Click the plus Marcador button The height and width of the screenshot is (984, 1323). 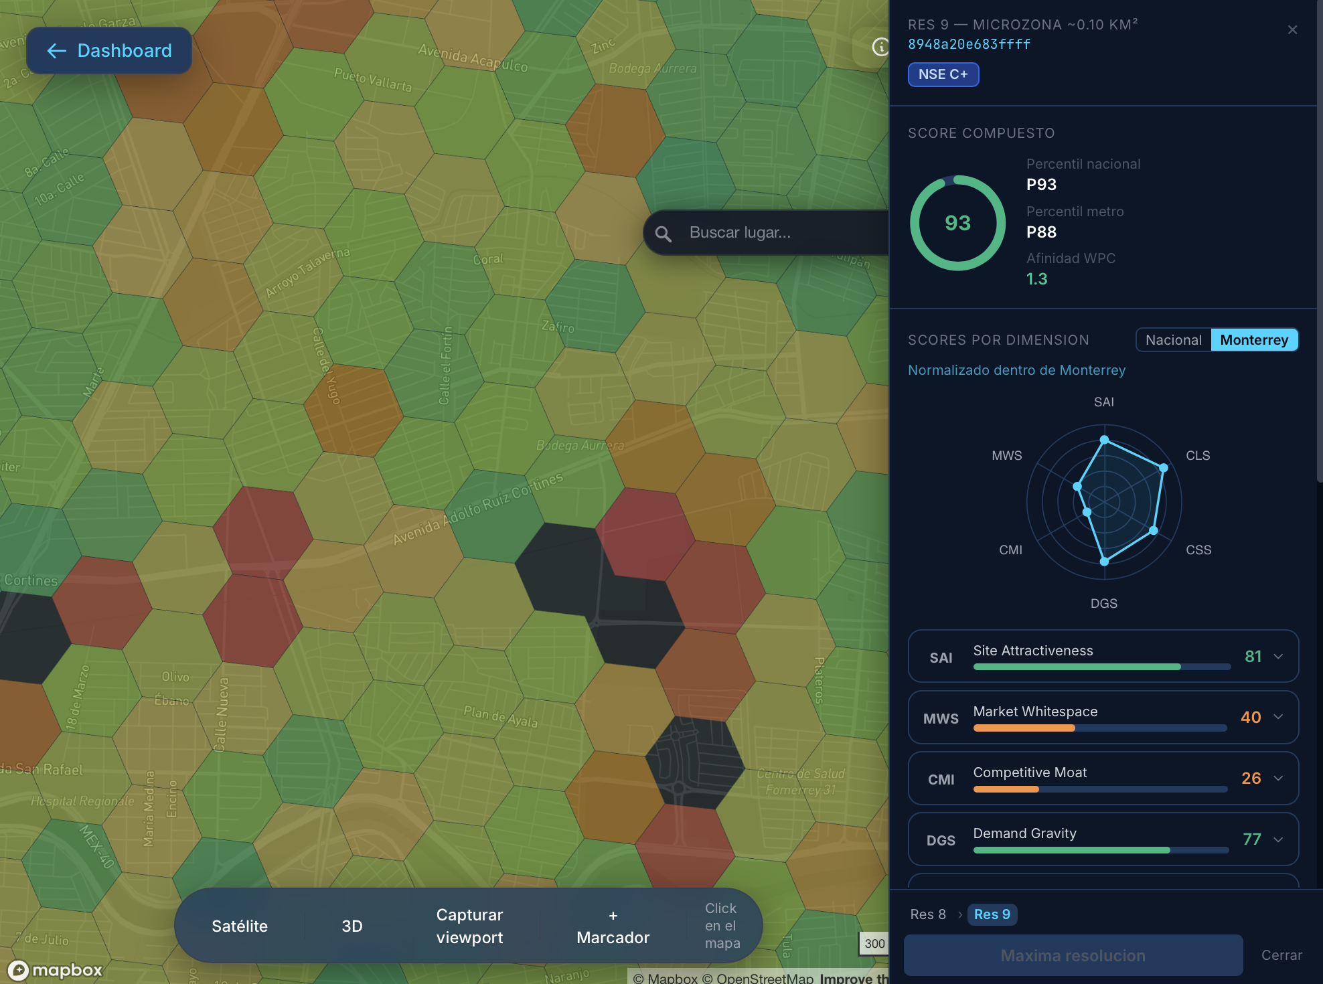[x=613, y=926]
